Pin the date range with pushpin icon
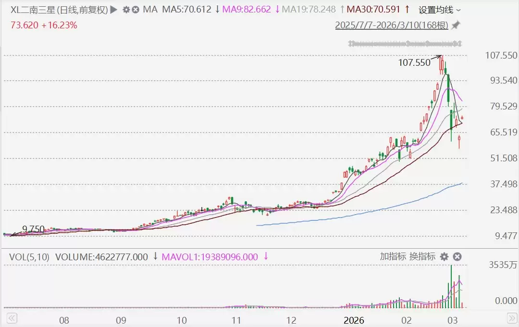519x327 pixels. (x=456, y=25)
